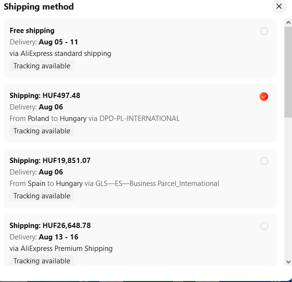Click the vertical scrollbar thumb
The width and height of the screenshot is (292, 282).
(288, 72)
